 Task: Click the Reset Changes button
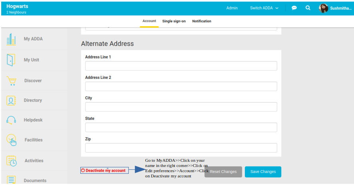click(223, 172)
